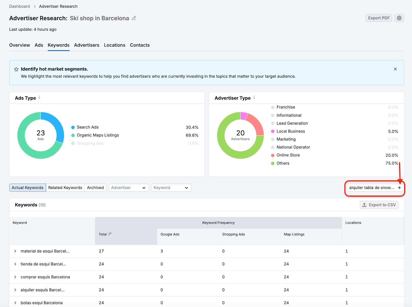
Task: Expand the material de esquí Barcelona row
Action: tap(15, 251)
